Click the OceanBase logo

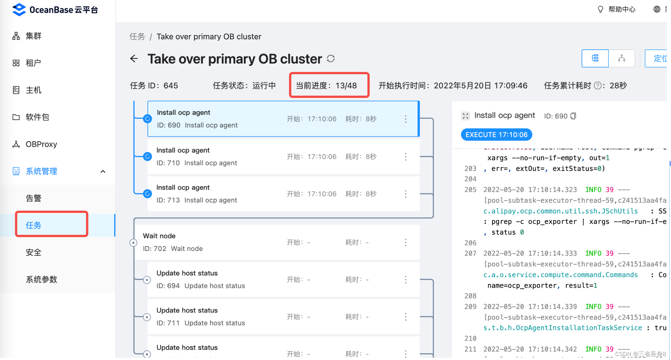(19, 10)
